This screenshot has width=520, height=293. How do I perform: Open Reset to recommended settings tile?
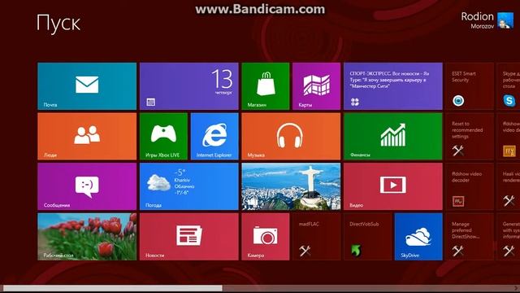coord(470,136)
